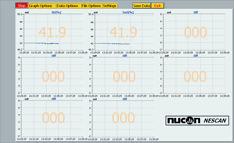This screenshot has width=234, height=143.
Task: Open File Options menu
Action: [x=91, y=6]
